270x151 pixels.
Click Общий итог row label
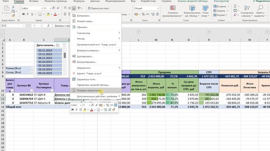coord(13,107)
